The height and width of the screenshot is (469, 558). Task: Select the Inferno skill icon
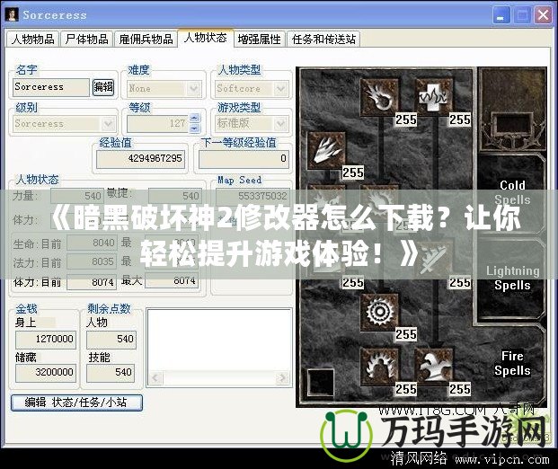click(326, 151)
